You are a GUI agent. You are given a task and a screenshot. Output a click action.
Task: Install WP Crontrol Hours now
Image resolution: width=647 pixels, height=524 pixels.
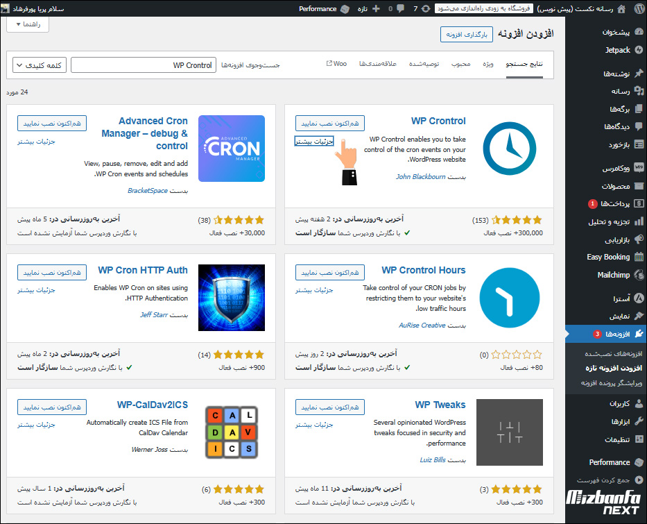coord(330,273)
